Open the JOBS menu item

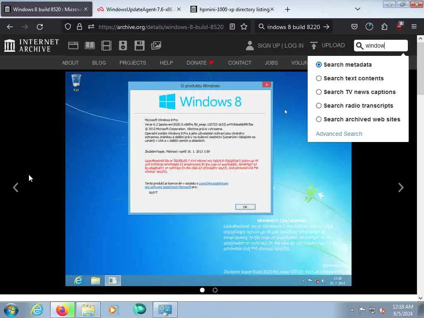271,63
